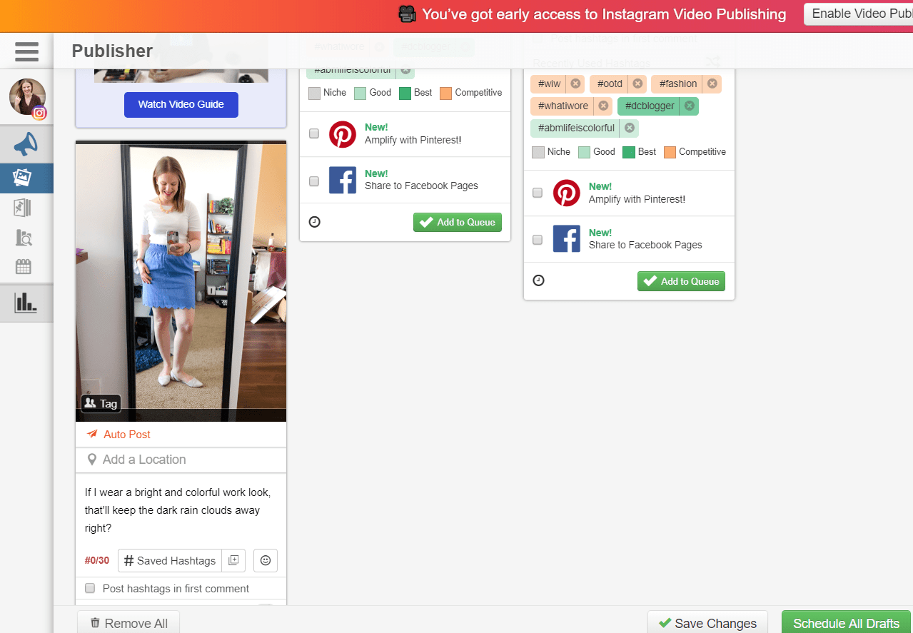
Task: Click the Niche color swatch in right card
Action: pos(538,152)
